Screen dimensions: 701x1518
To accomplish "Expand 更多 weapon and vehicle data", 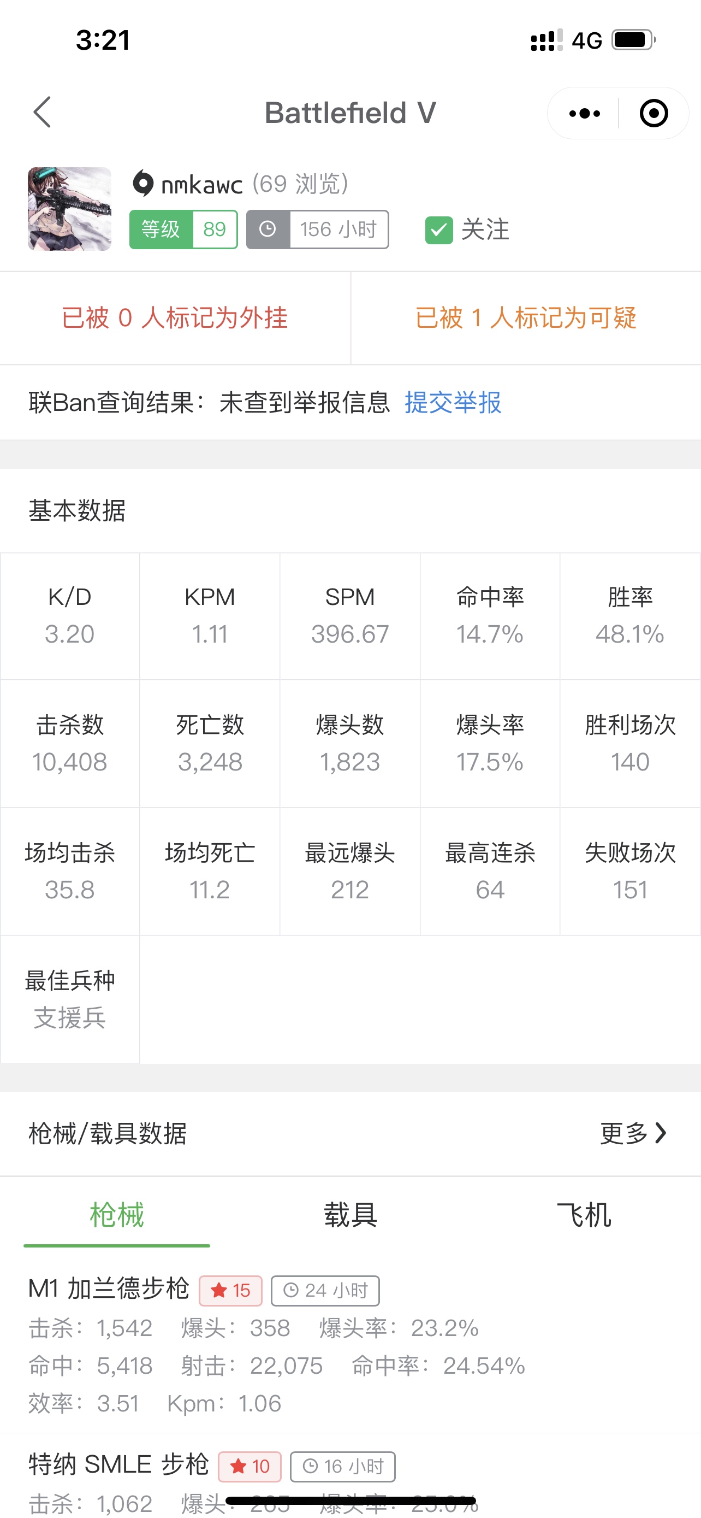I will (x=633, y=1133).
